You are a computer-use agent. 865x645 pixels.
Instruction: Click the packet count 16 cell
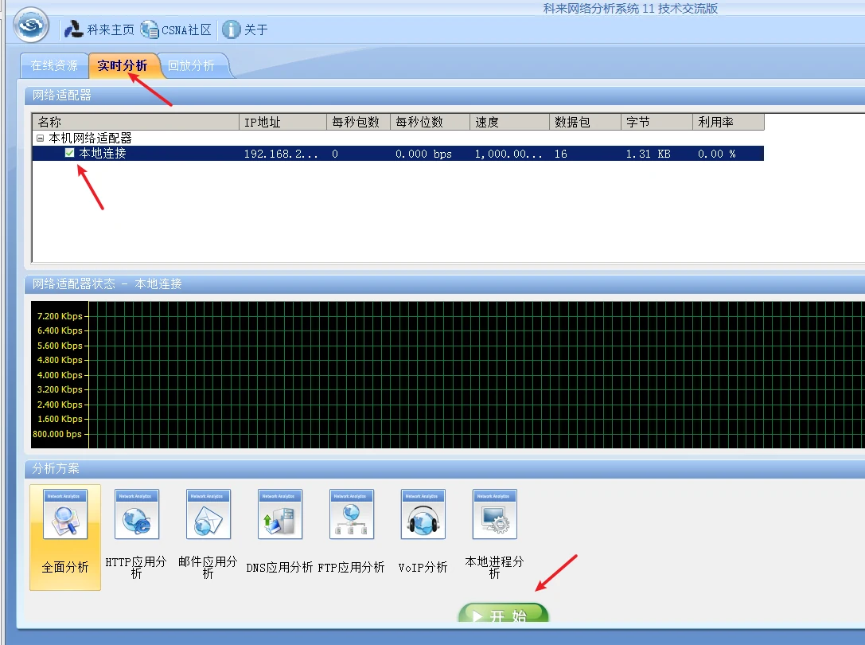(x=561, y=154)
